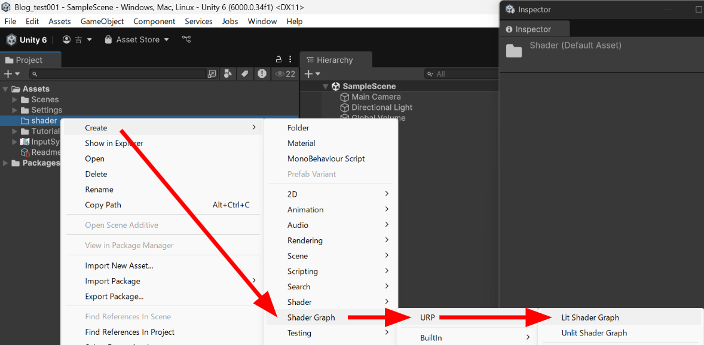Click the Shader folder icon in Inspector
The image size is (704, 345).
[x=514, y=51]
